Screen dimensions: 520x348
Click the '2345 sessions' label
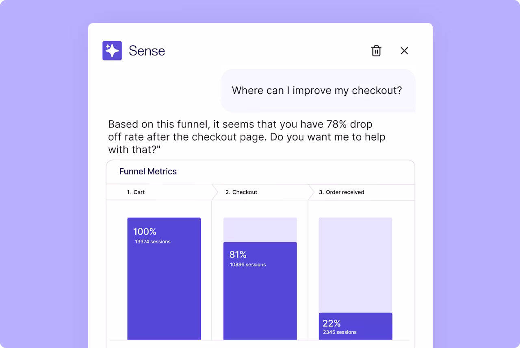[340, 332]
